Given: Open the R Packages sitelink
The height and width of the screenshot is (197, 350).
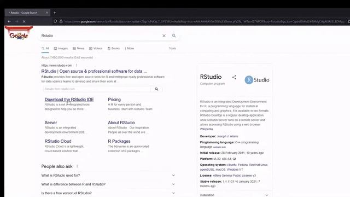Looking at the screenshot, I should [x=119, y=141].
